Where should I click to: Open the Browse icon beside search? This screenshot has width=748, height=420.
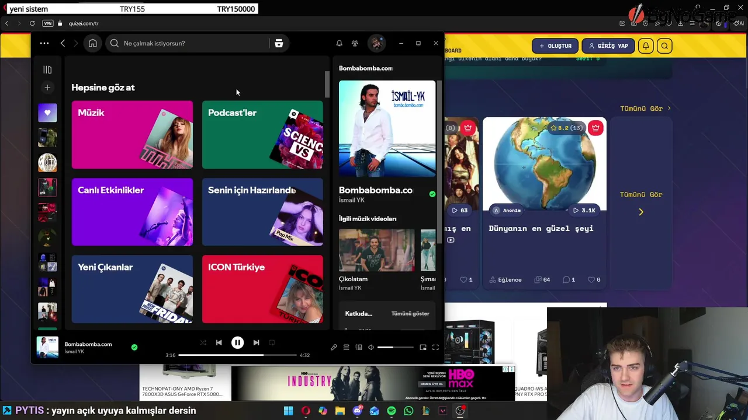[279, 43]
